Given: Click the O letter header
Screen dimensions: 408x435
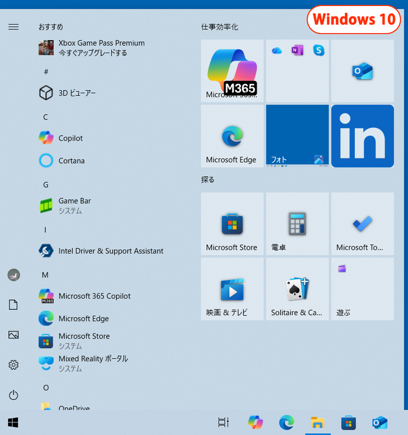Looking at the screenshot, I should pyautogui.click(x=46, y=388).
